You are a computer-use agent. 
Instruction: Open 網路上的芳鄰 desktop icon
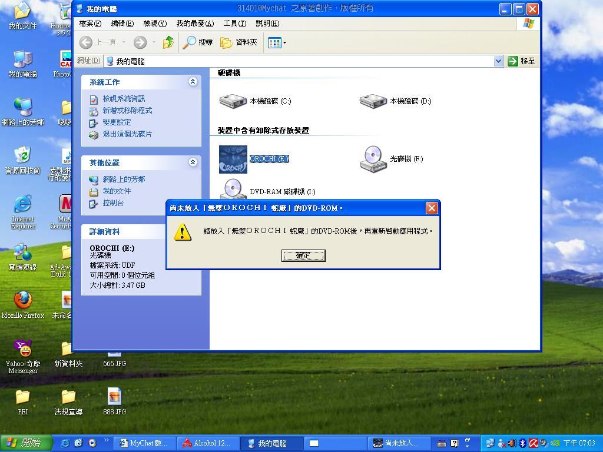click(23, 112)
